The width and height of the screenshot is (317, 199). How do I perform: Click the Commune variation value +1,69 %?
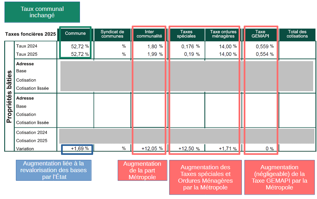(x=77, y=148)
